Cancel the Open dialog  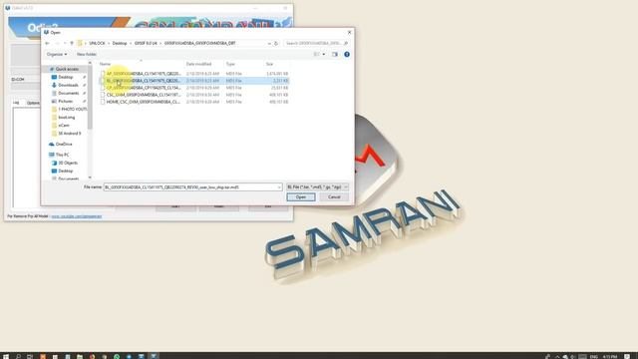[334, 197]
